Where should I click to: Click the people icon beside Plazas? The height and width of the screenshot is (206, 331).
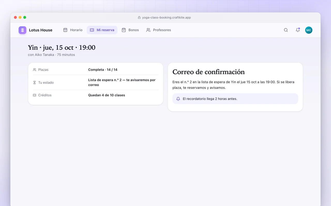(35, 70)
